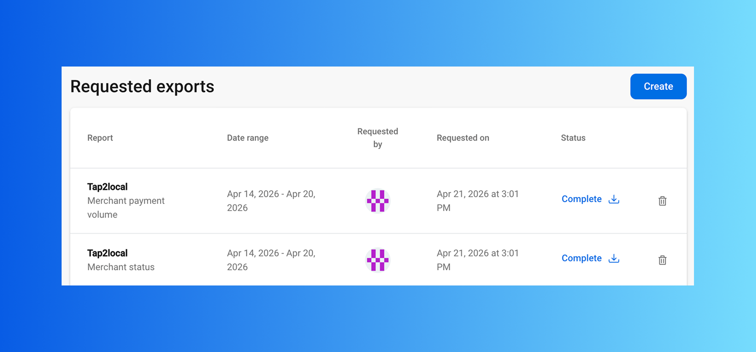Viewport: 756px width, 352px height.
Task: Click requester avatar in Merchant status row
Action: click(x=378, y=260)
